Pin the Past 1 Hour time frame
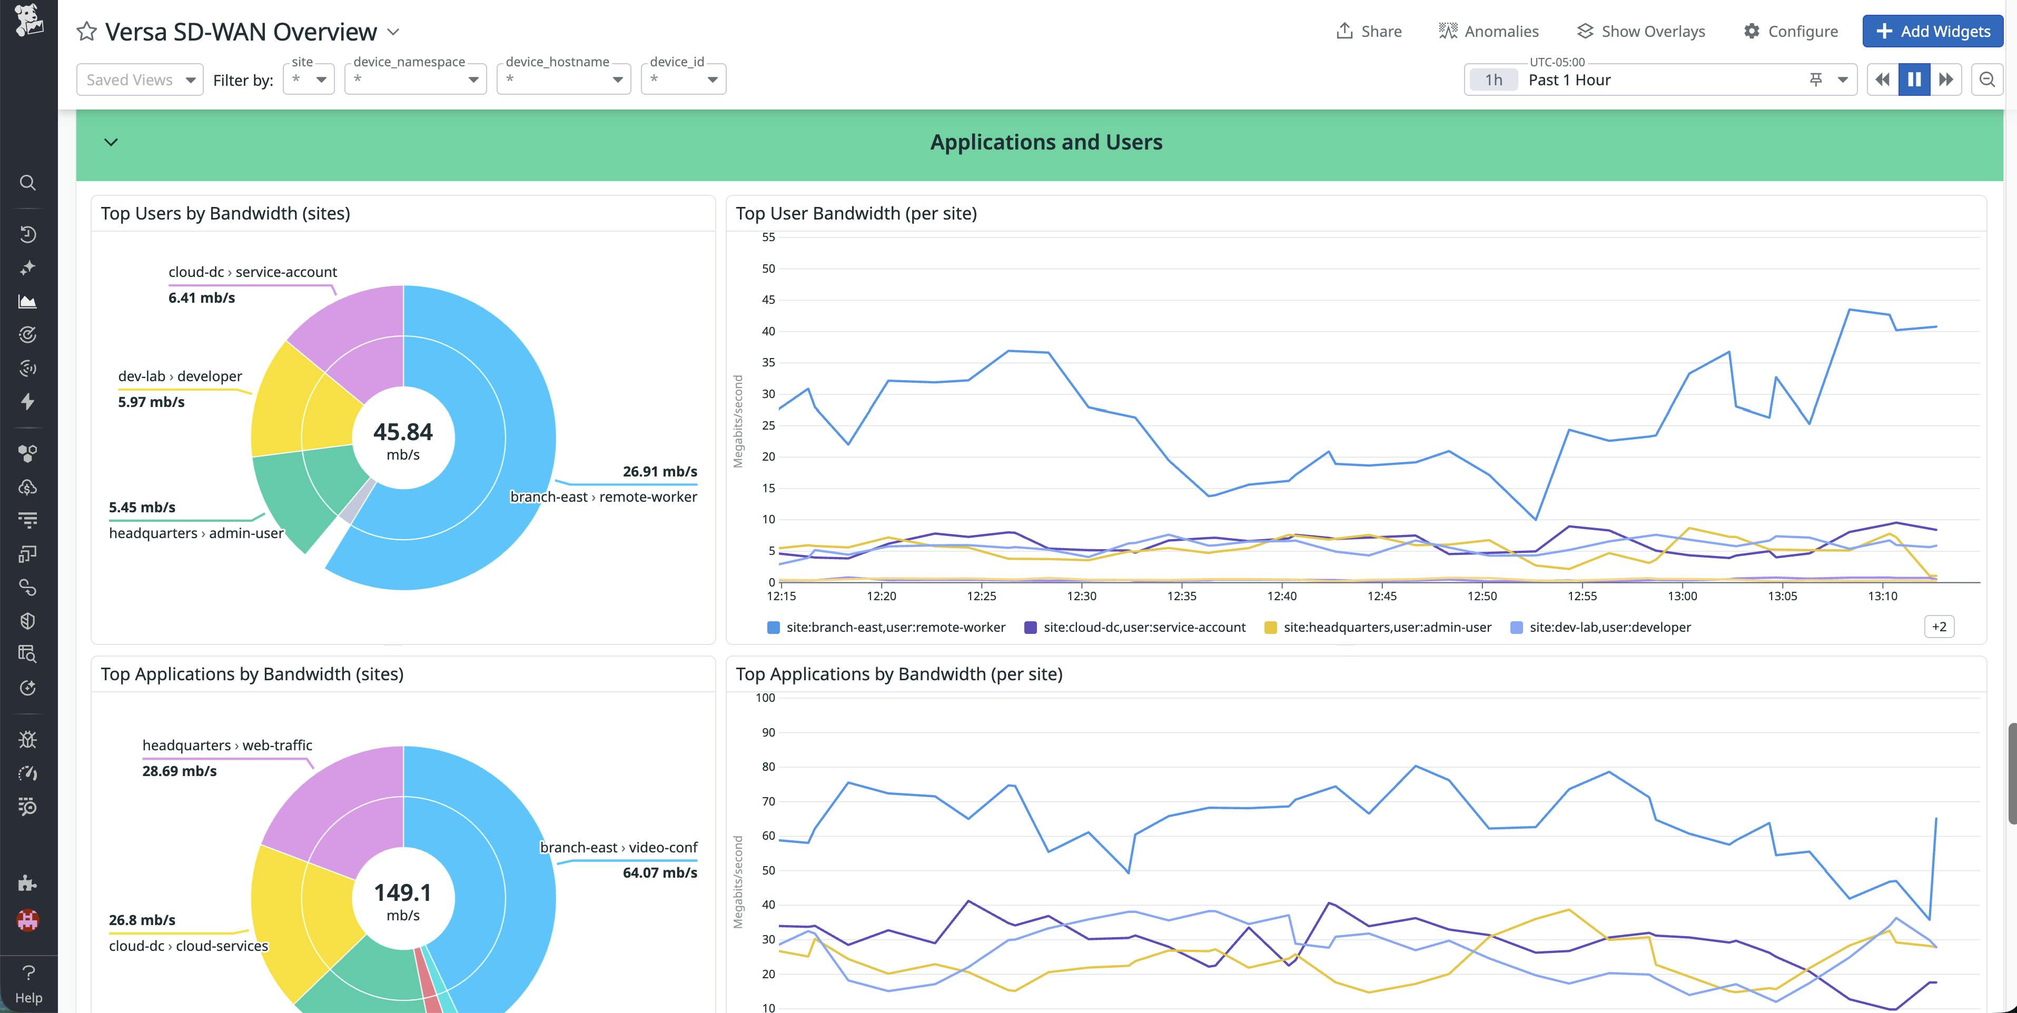Screen dimensions: 2017x1013 [1816, 79]
